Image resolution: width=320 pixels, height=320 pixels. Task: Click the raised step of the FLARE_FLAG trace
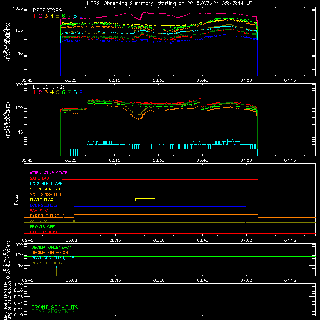point(145,198)
